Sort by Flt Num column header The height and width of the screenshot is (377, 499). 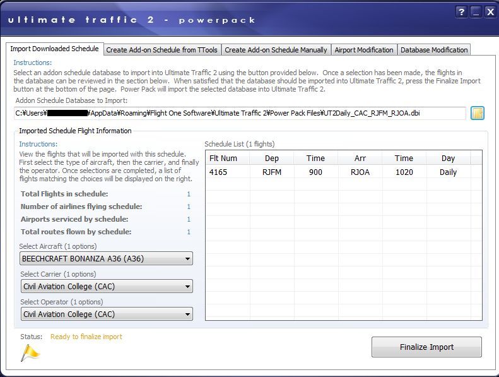pyautogui.click(x=227, y=158)
